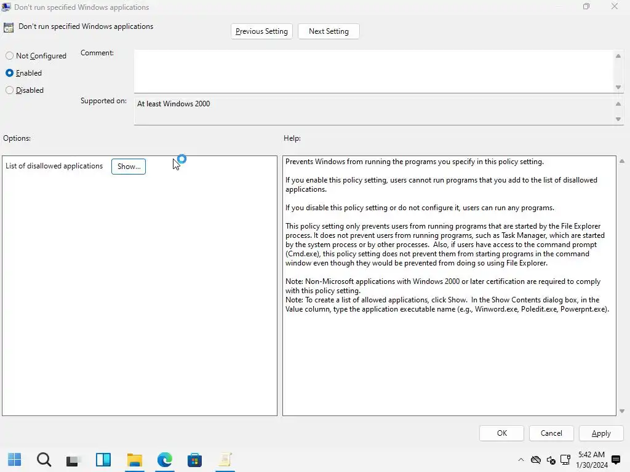
Task: Click Supported on box scroll down arrow
Action: pos(618,119)
